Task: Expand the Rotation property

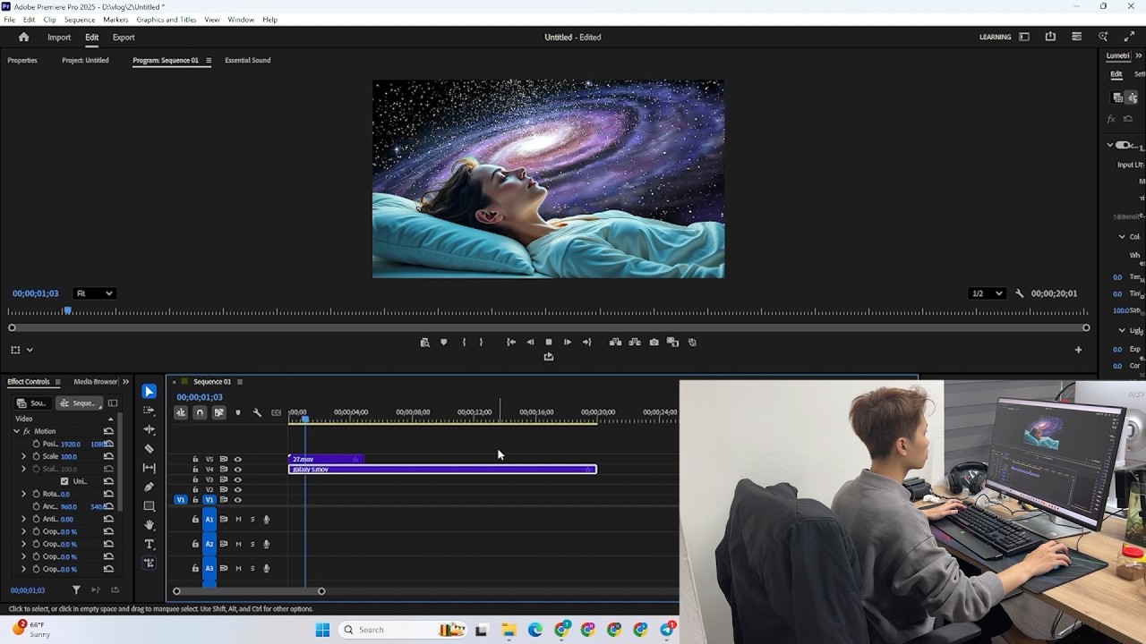Action: pyautogui.click(x=24, y=494)
